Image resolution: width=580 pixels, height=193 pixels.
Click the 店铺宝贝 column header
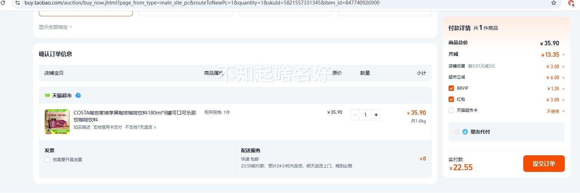[54, 73]
